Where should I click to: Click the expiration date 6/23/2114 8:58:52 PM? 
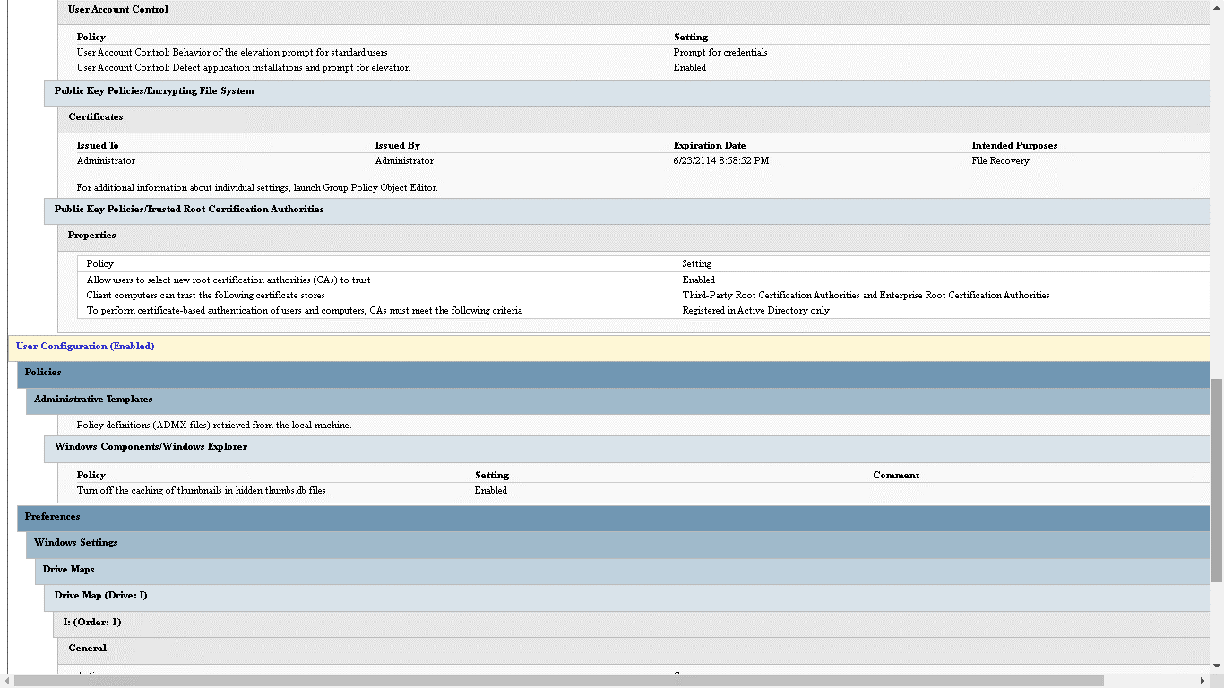[721, 161]
